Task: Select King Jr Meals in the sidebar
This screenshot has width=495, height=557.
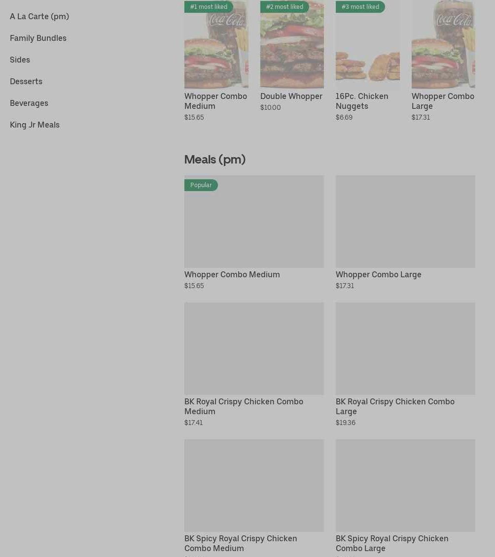Action: (x=35, y=125)
